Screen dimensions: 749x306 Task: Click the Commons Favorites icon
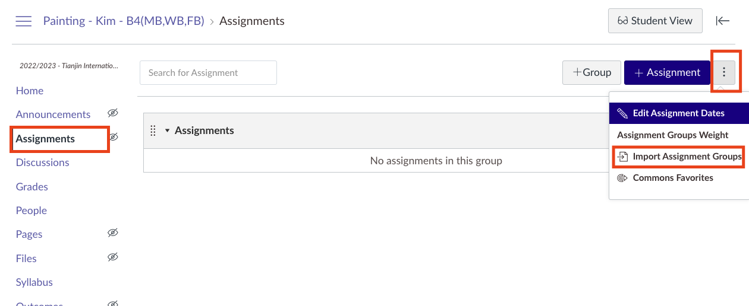point(622,178)
